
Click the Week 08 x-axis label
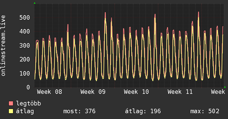(x=50, y=92)
